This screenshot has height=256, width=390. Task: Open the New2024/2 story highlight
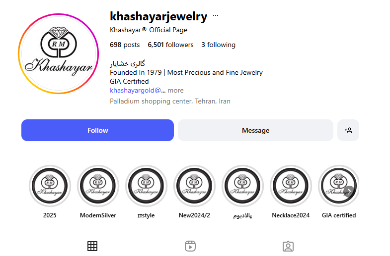[x=194, y=186]
